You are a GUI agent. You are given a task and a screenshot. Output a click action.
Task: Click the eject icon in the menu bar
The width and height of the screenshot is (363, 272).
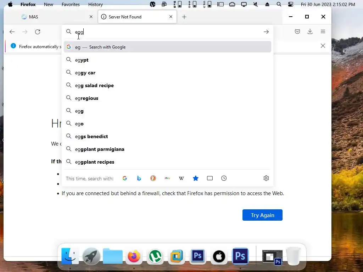click(x=267, y=4)
